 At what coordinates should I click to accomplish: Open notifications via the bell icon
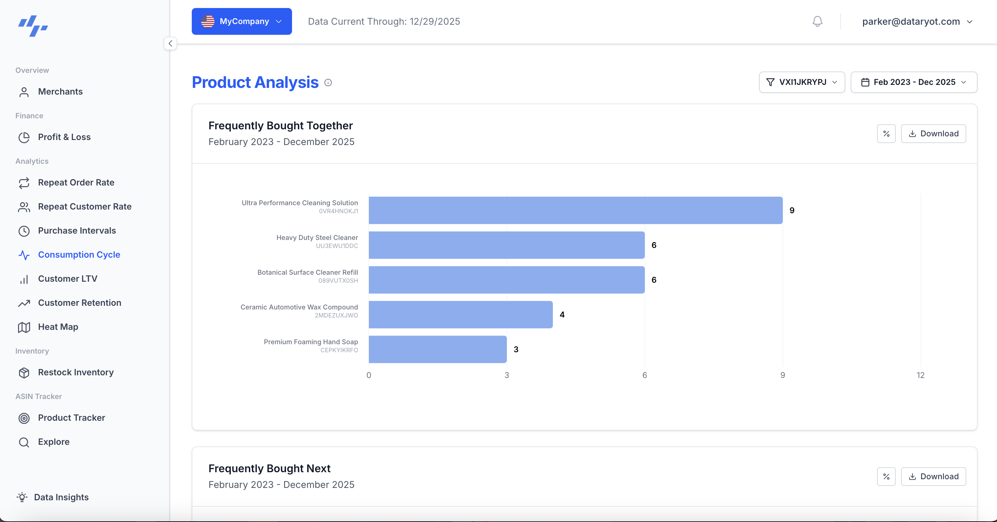coord(817,21)
